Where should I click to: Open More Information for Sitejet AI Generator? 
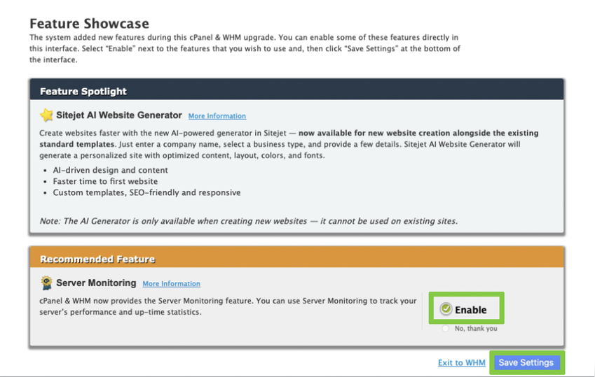pyautogui.click(x=217, y=116)
